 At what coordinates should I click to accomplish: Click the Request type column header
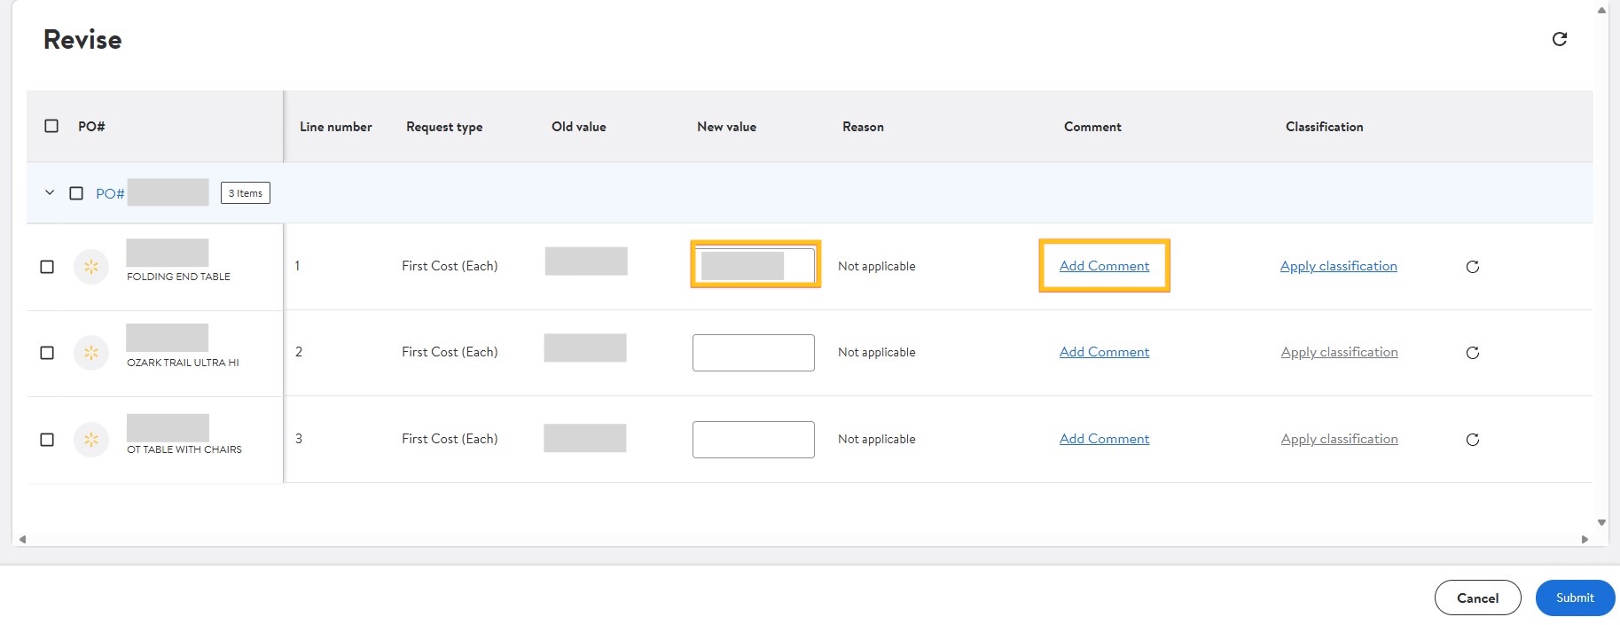444,127
